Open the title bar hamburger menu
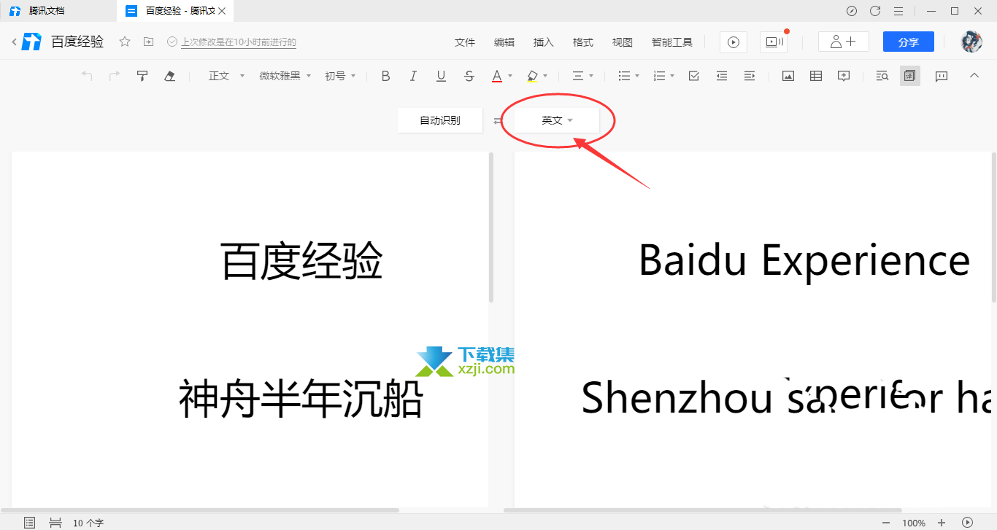 pyautogui.click(x=898, y=11)
